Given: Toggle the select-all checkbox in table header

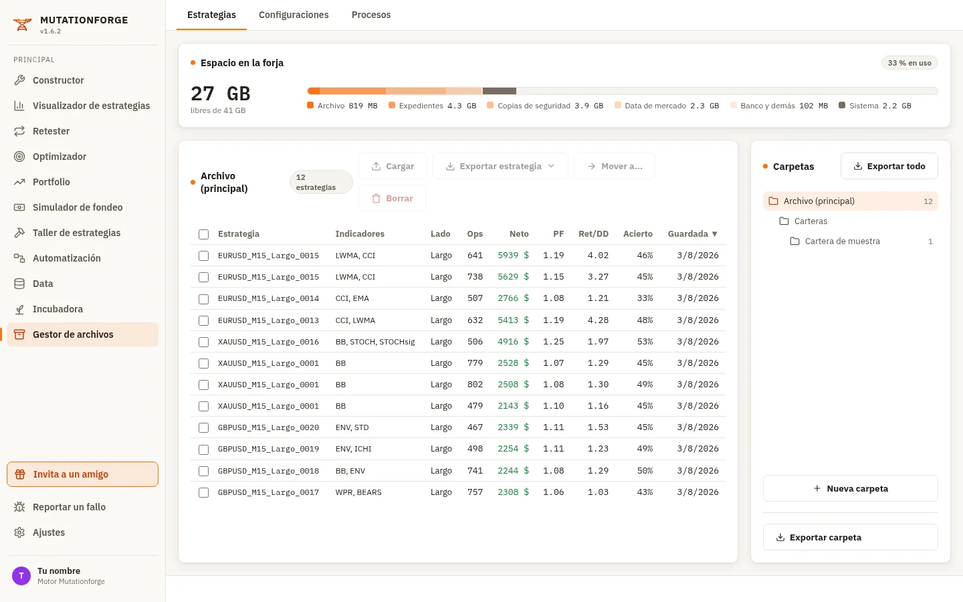Looking at the screenshot, I should pos(203,234).
